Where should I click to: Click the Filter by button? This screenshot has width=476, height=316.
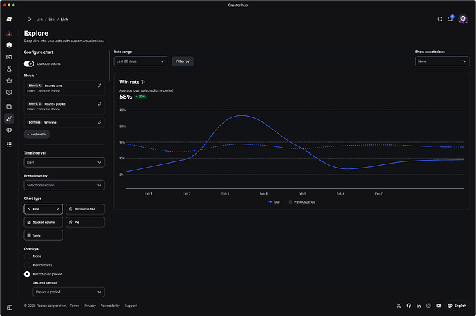(183, 61)
